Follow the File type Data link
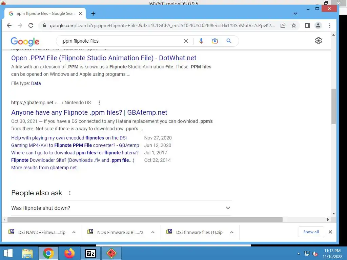Image resolution: width=347 pixels, height=260 pixels. pos(36,83)
